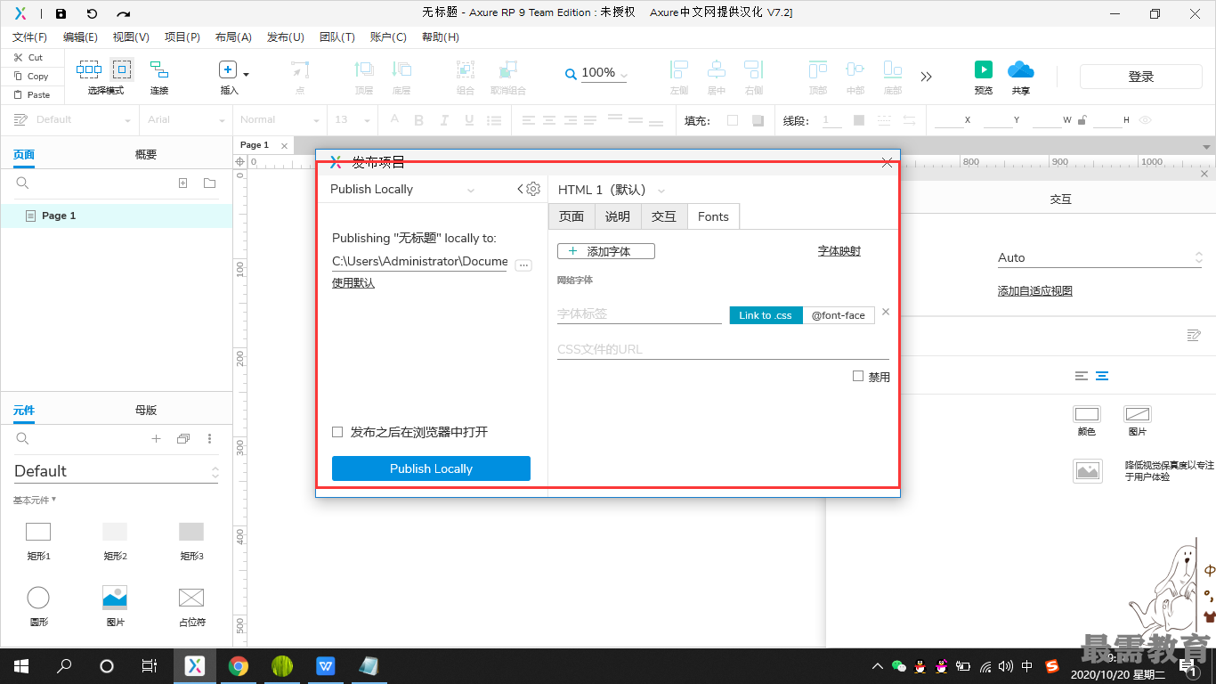The height and width of the screenshot is (684, 1216).
Task: Click the add folder icon in pages panel
Action: [x=209, y=183]
